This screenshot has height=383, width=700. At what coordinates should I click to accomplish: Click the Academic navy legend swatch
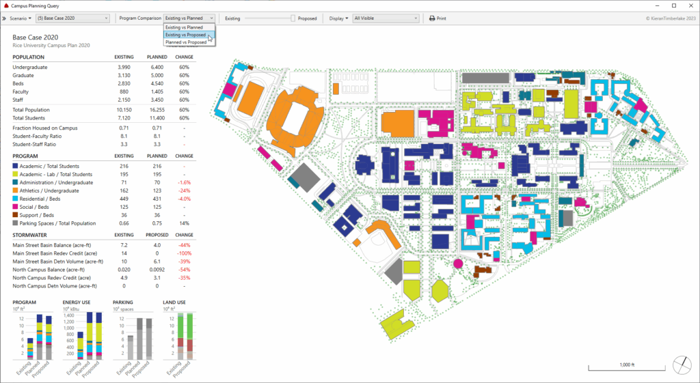click(x=16, y=166)
